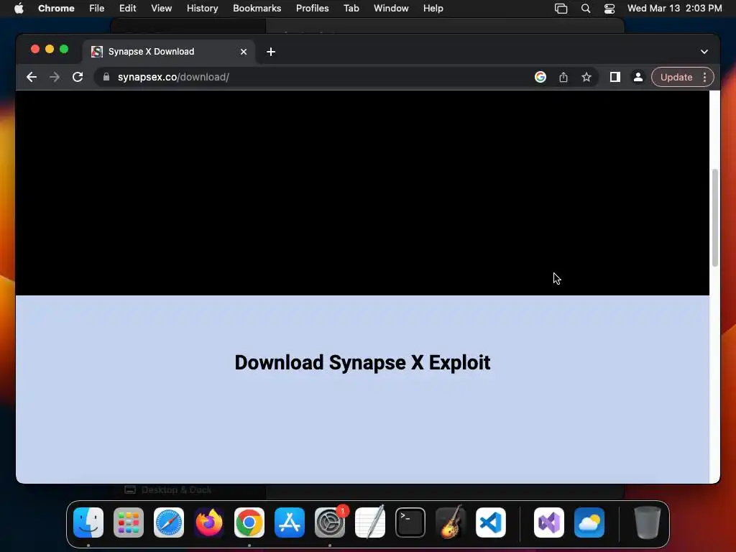Select Desktop & Dock in Settings window
The image size is (736, 552).
168,490
